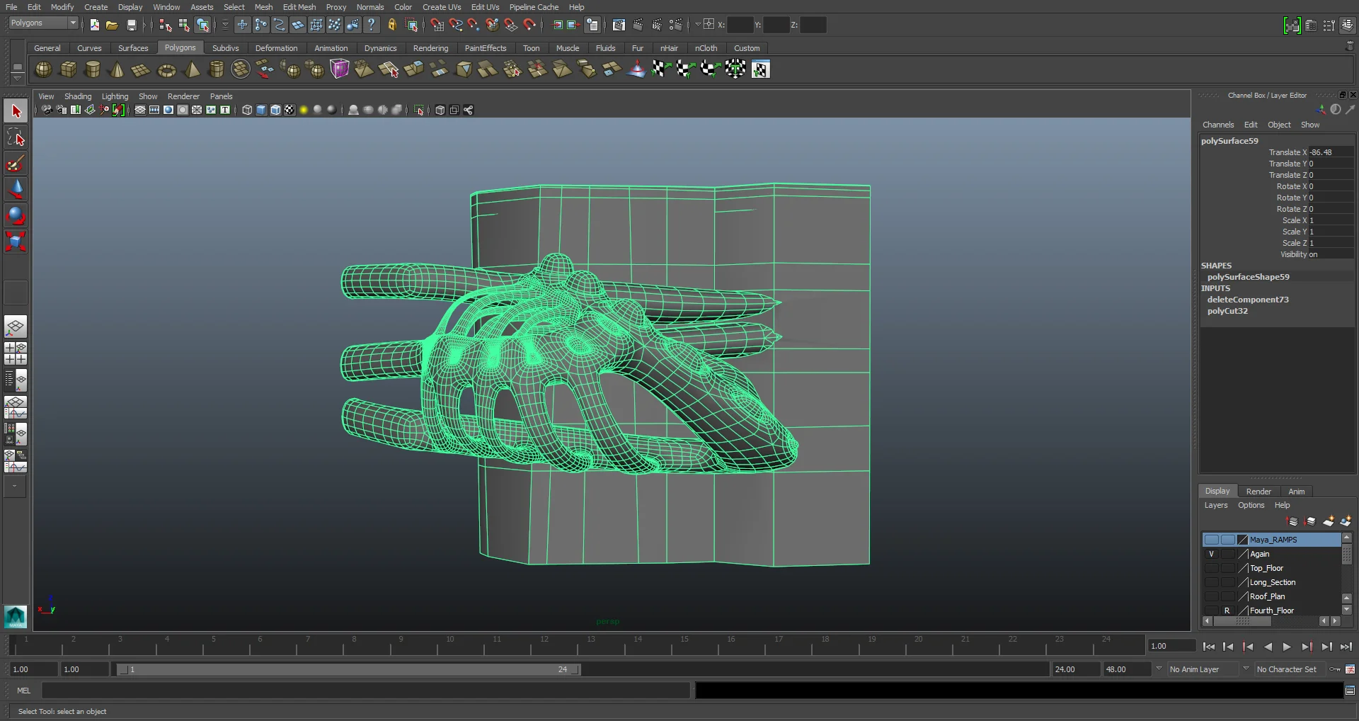Toggle smooth shade all in panel toolbar

[261, 110]
